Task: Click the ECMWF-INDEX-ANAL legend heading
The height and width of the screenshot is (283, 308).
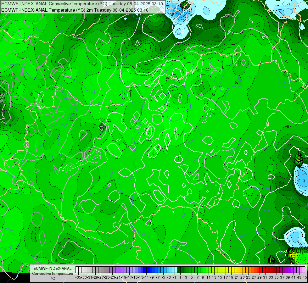Action: point(53,269)
